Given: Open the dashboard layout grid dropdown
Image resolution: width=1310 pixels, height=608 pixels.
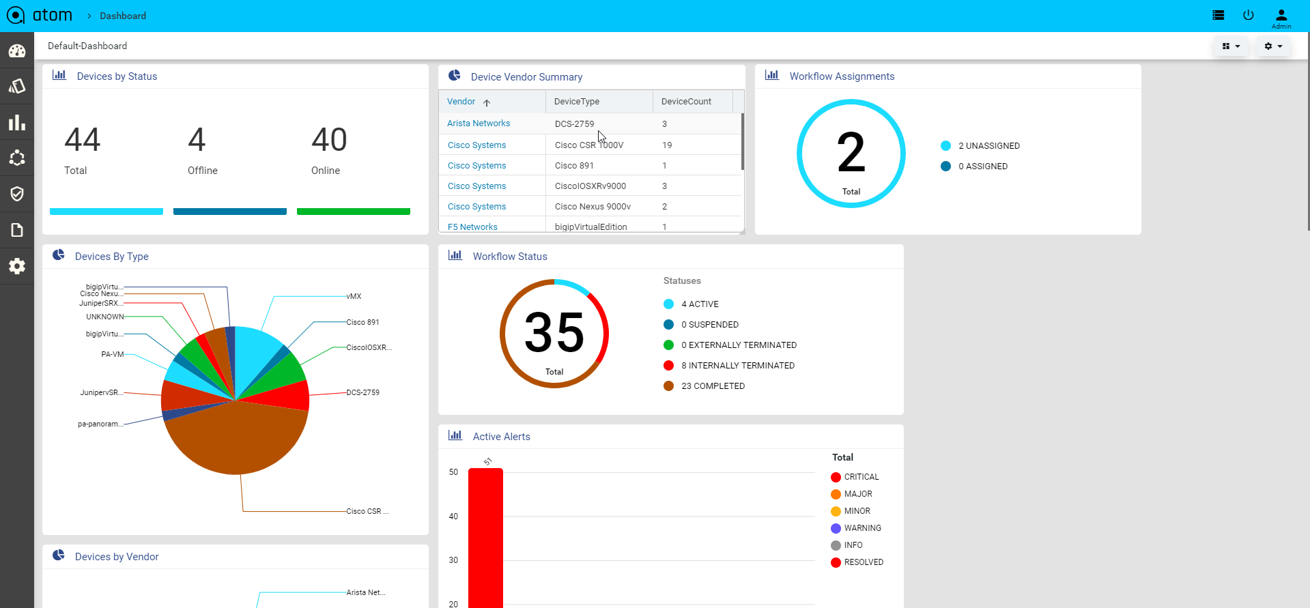Looking at the screenshot, I should (1231, 46).
